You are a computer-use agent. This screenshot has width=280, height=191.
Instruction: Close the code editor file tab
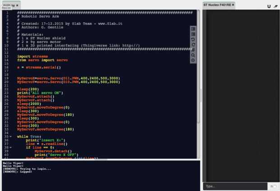(17, 5)
